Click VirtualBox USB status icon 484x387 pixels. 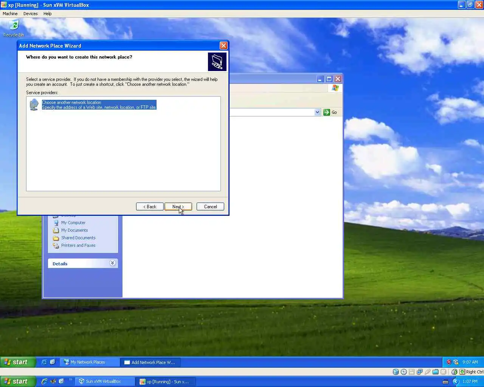tap(428, 372)
